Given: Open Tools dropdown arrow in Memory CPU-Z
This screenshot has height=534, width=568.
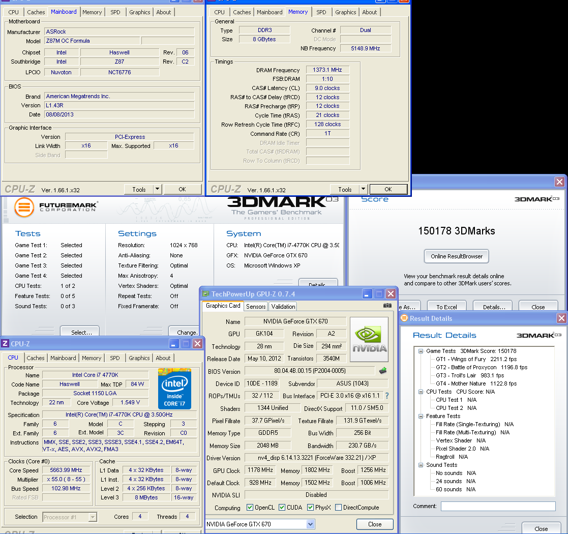Looking at the screenshot, I should (x=364, y=189).
